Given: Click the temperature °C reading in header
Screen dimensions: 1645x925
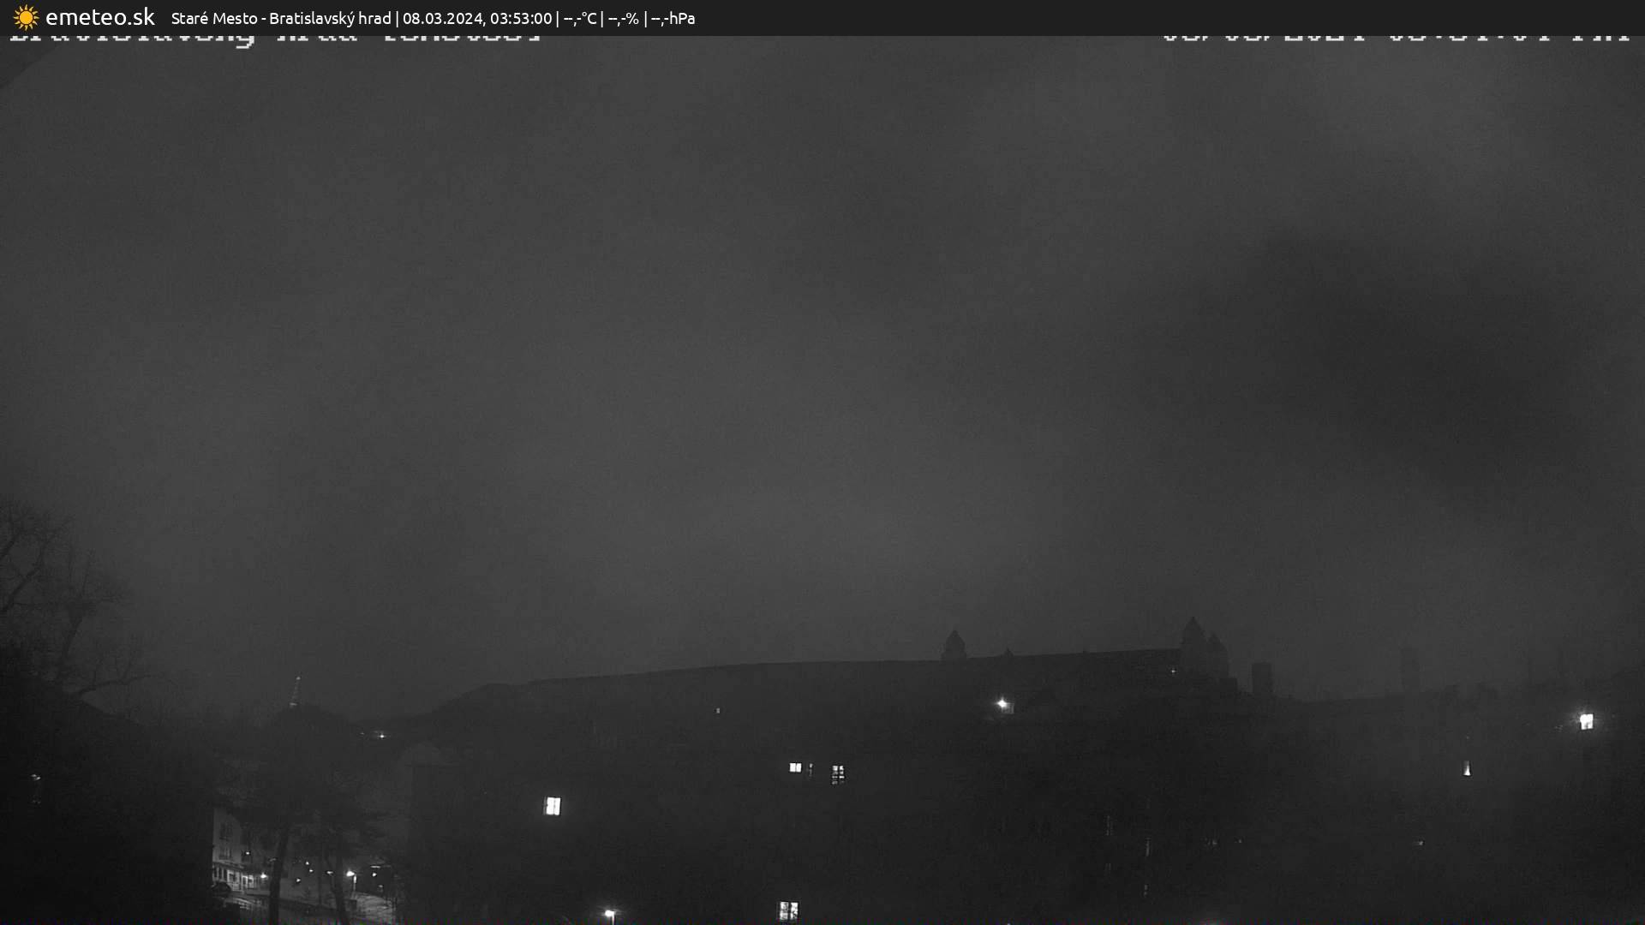Looking at the screenshot, I should [x=580, y=18].
